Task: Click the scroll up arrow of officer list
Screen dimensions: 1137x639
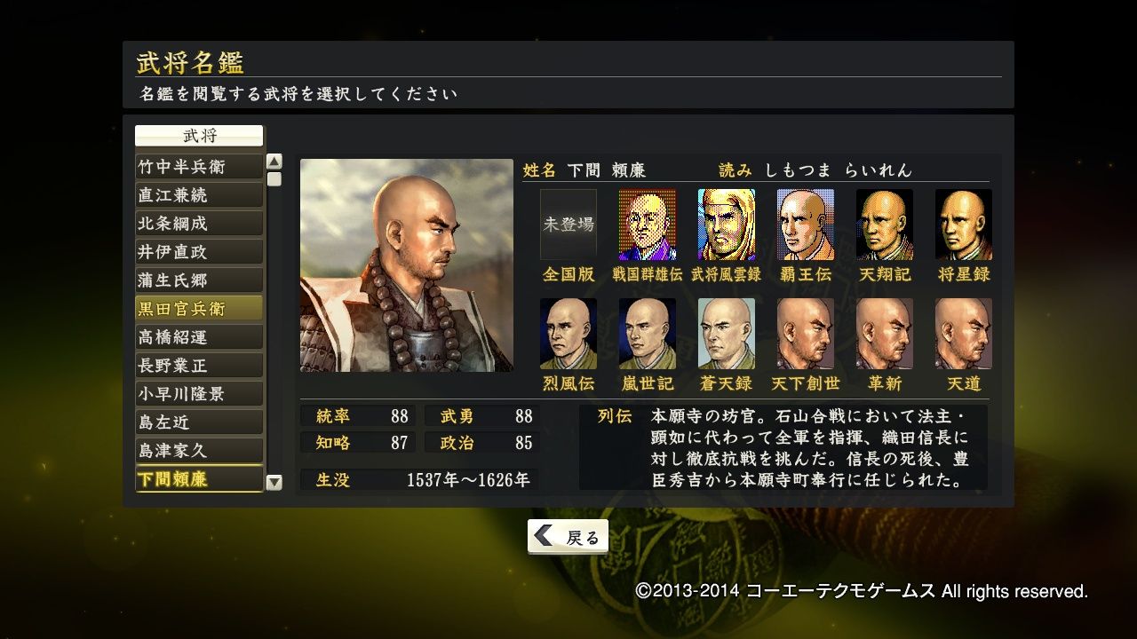Action: pyautogui.click(x=274, y=162)
